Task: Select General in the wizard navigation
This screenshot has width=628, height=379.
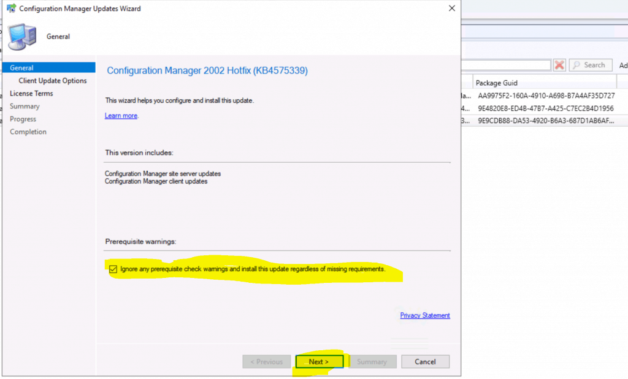Action: pyautogui.click(x=49, y=67)
